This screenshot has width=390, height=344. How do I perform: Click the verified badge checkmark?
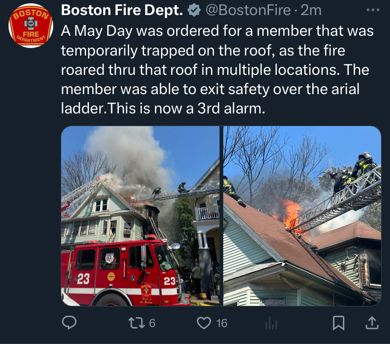click(x=194, y=10)
